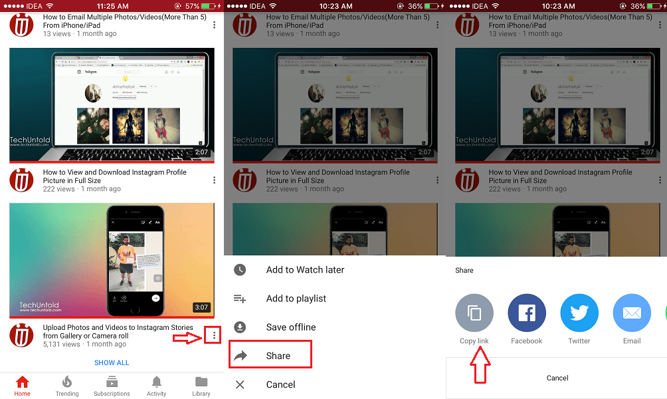Open overflow menu for Email Multiple Photos video
This screenshot has width=667, height=399.
point(214,24)
